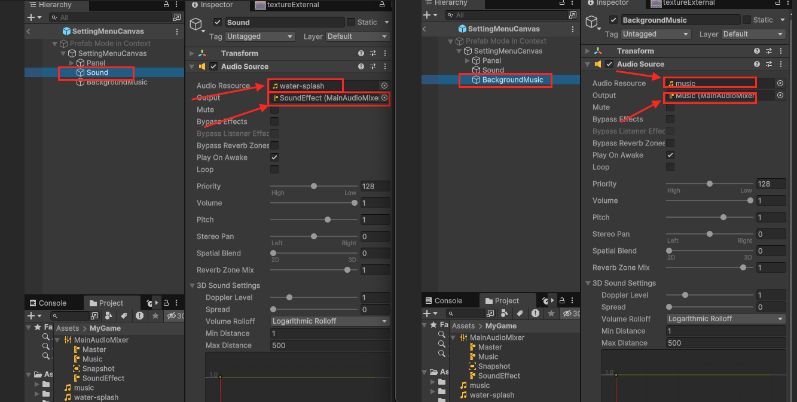Image resolution: width=797 pixels, height=402 pixels.
Task: Expand Panel node in left Hierarchy
Action: point(72,63)
